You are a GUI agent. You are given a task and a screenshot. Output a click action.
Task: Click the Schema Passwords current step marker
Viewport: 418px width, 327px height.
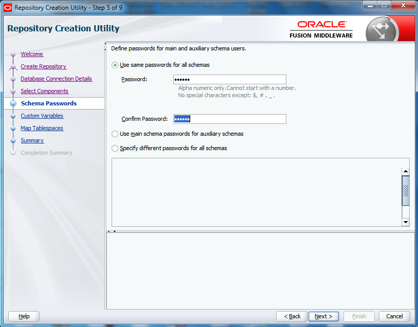coord(13,103)
